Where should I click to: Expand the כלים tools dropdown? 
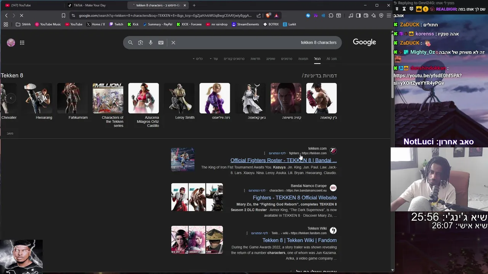point(197,59)
